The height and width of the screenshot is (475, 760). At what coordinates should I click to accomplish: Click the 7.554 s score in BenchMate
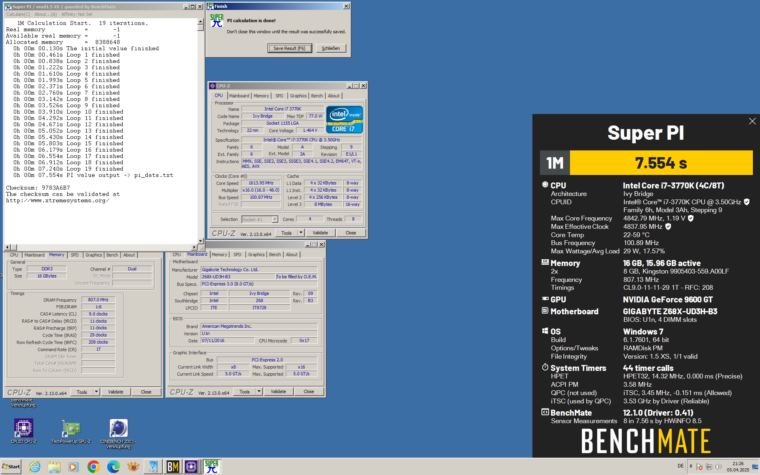[x=661, y=163]
